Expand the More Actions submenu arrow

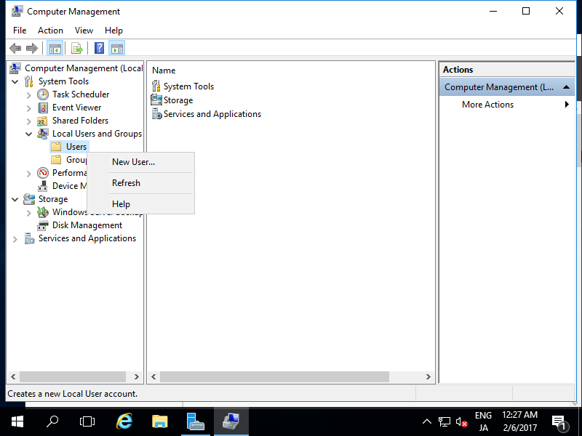click(567, 105)
